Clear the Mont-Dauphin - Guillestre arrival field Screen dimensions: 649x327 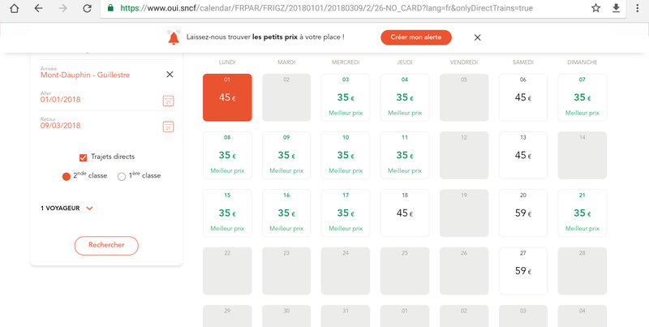170,75
